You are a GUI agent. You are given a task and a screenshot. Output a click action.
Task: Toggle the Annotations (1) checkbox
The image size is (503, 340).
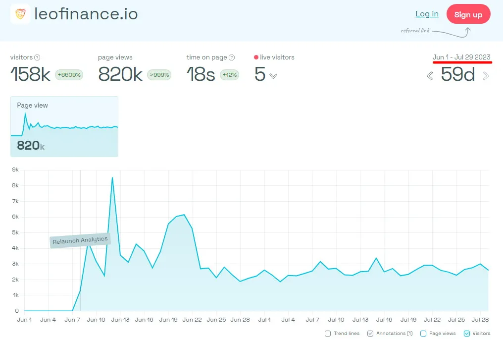click(370, 334)
